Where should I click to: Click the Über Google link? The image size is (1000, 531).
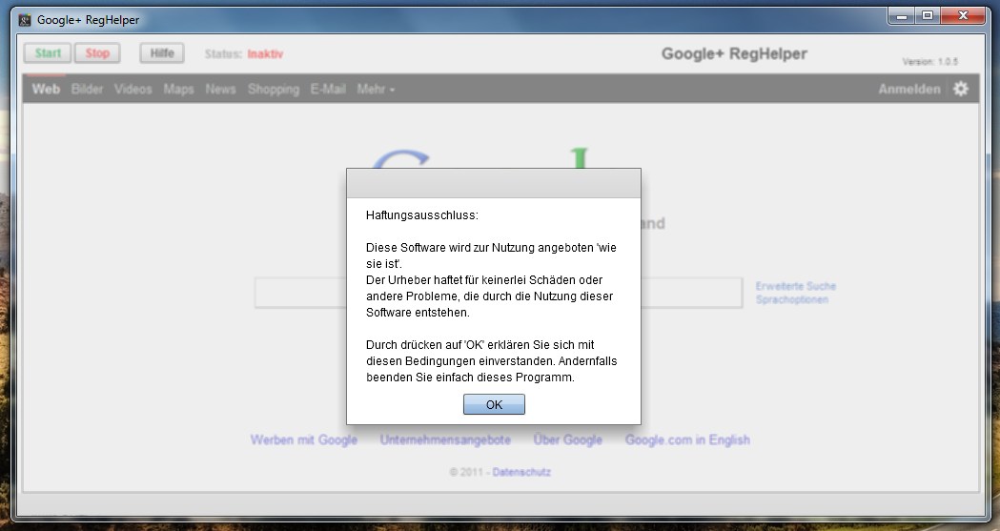point(567,439)
